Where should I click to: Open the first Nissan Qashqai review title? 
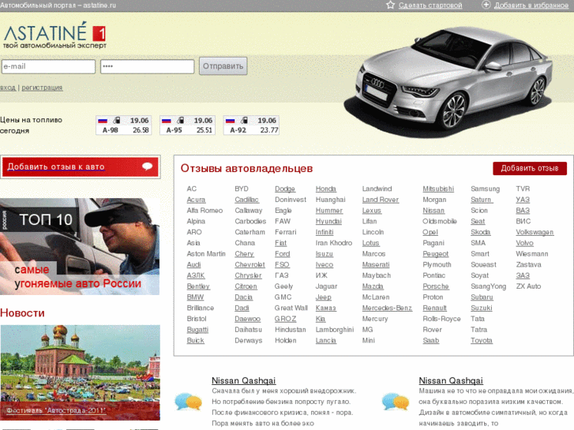click(243, 380)
